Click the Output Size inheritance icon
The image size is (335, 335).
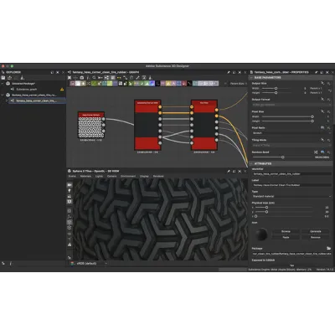click(322, 84)
